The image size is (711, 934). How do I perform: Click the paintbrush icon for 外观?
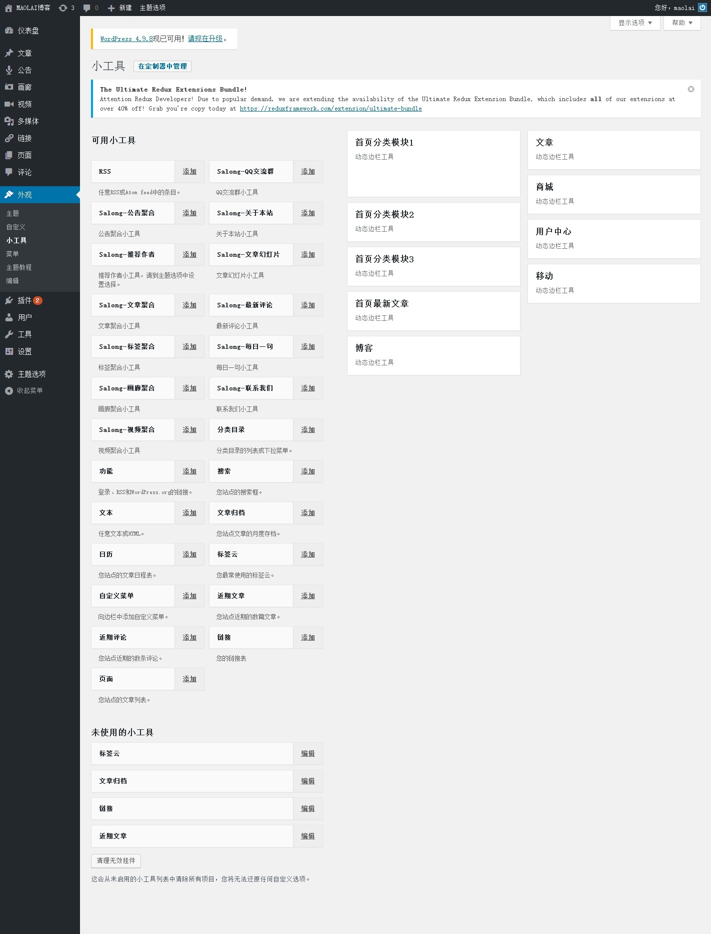pos(9,195)
